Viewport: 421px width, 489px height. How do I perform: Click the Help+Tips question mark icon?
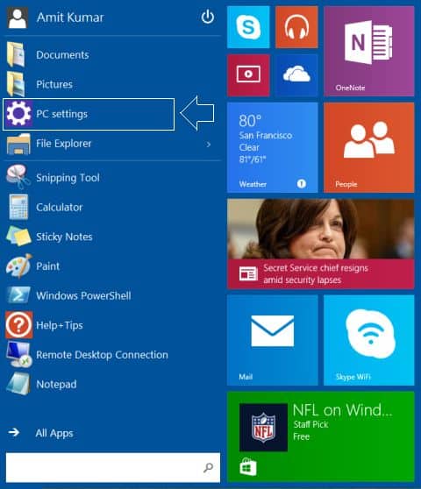19,324
